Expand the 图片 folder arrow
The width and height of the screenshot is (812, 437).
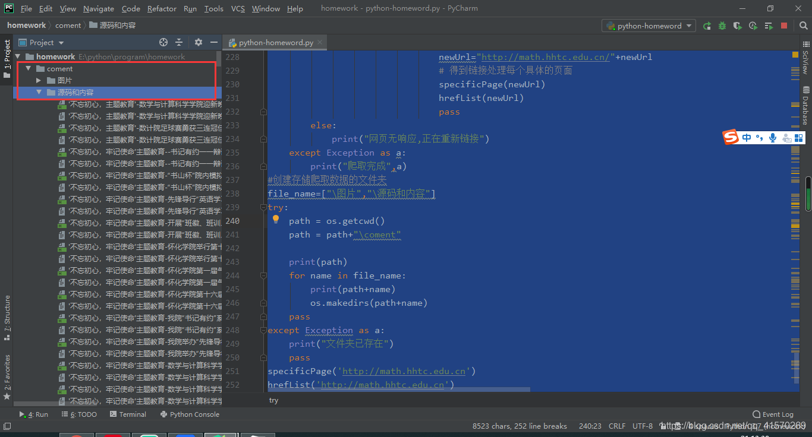click(39, 80)
